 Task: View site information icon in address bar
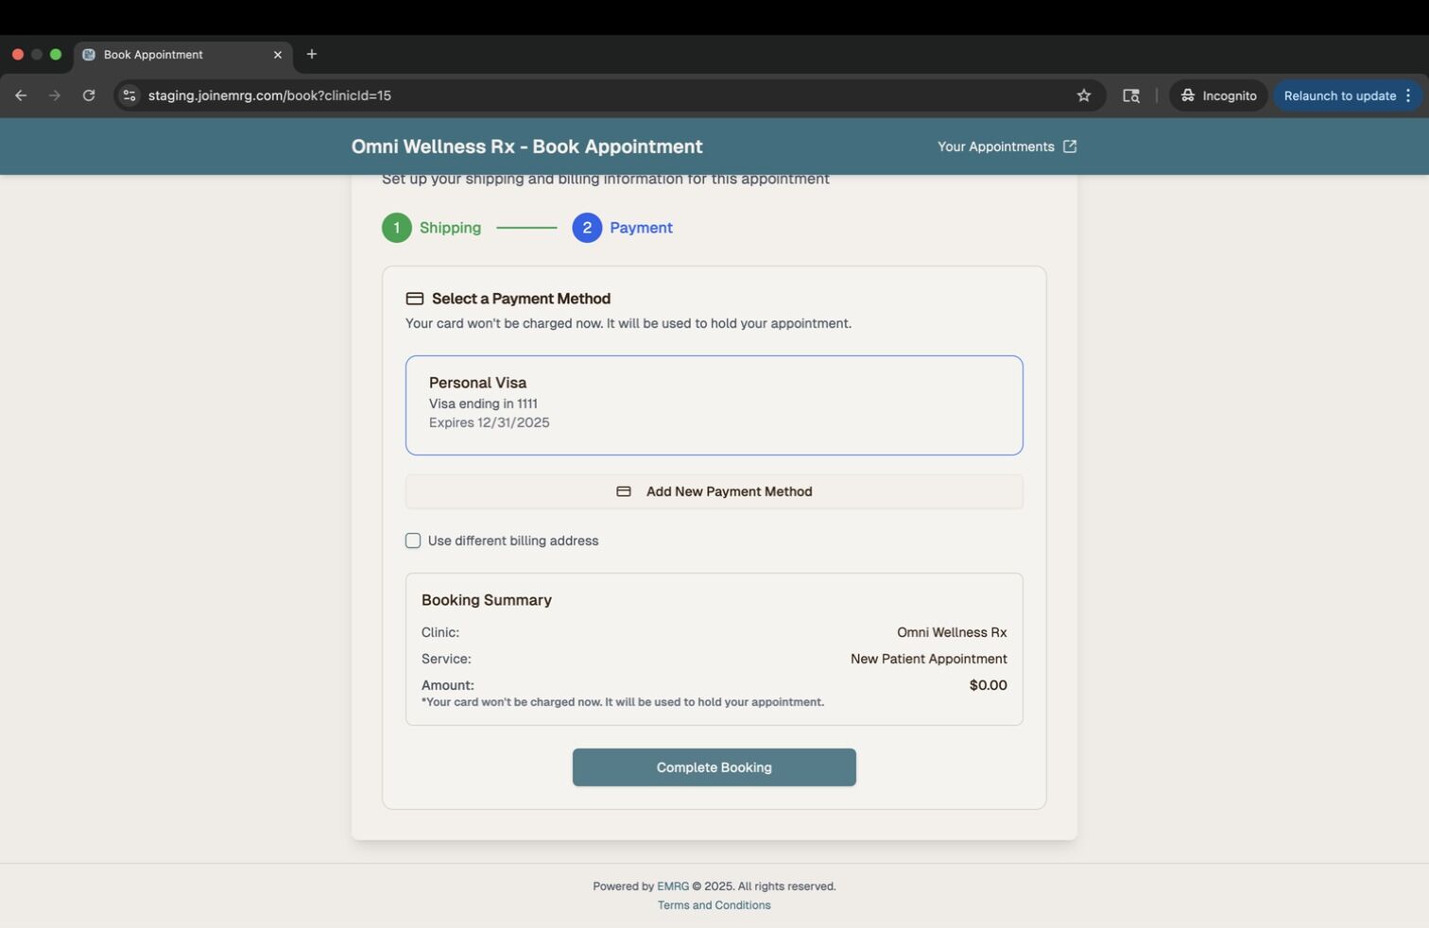click(129, 95)
